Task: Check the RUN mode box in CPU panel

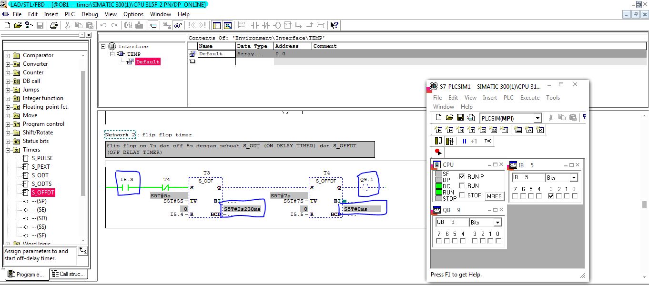Action: pos(462,186)
